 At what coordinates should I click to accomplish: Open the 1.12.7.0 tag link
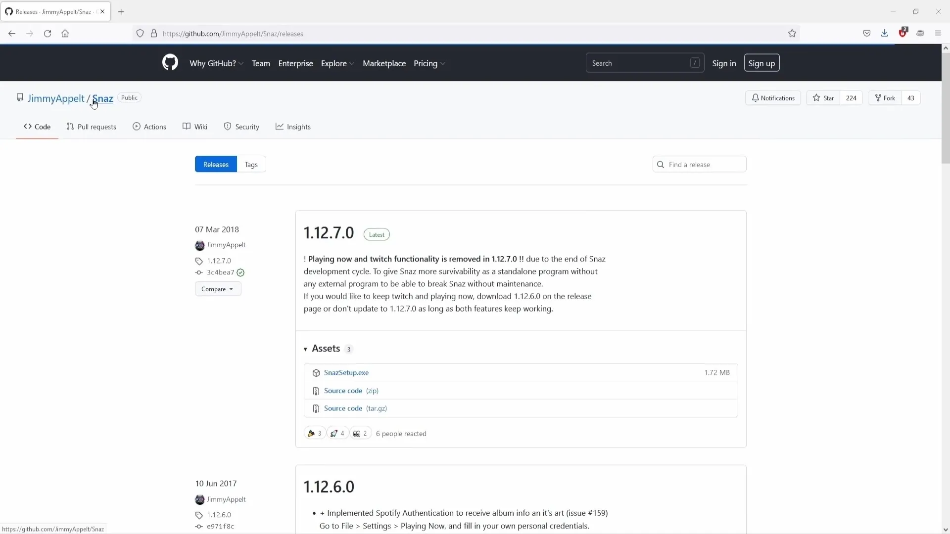[x=219, y=261]
